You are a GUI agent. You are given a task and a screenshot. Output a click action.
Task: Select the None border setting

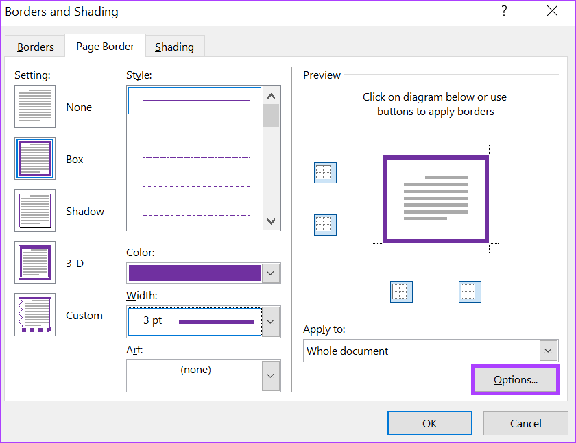pyautogui.click(x=34, y=106)
